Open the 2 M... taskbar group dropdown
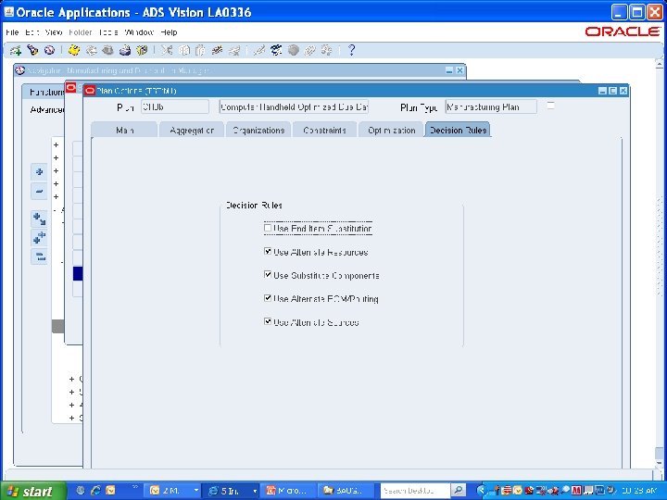Image resolution: width=667 pixels, height=500 pixels. (x=196, y=491)
